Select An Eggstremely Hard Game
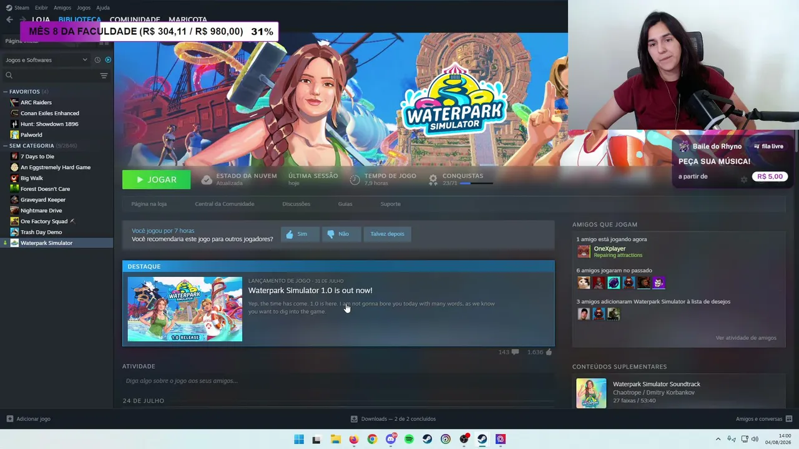This screenshot has width=799, height=449. tap(56, 167)
